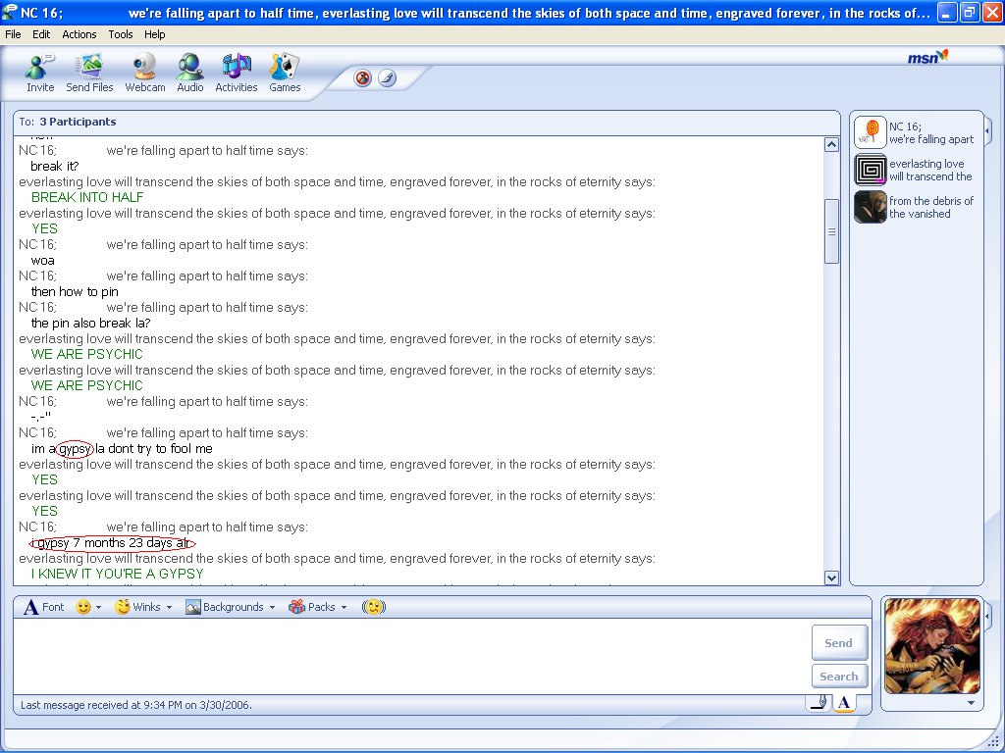Collapse the participants picture panel arrow
The image size is (1005, 753).
tap(987, 131)
